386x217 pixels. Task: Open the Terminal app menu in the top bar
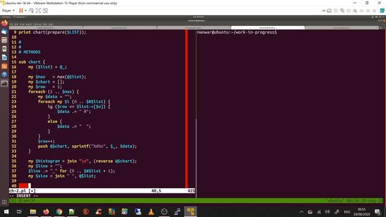coord(20,17)
